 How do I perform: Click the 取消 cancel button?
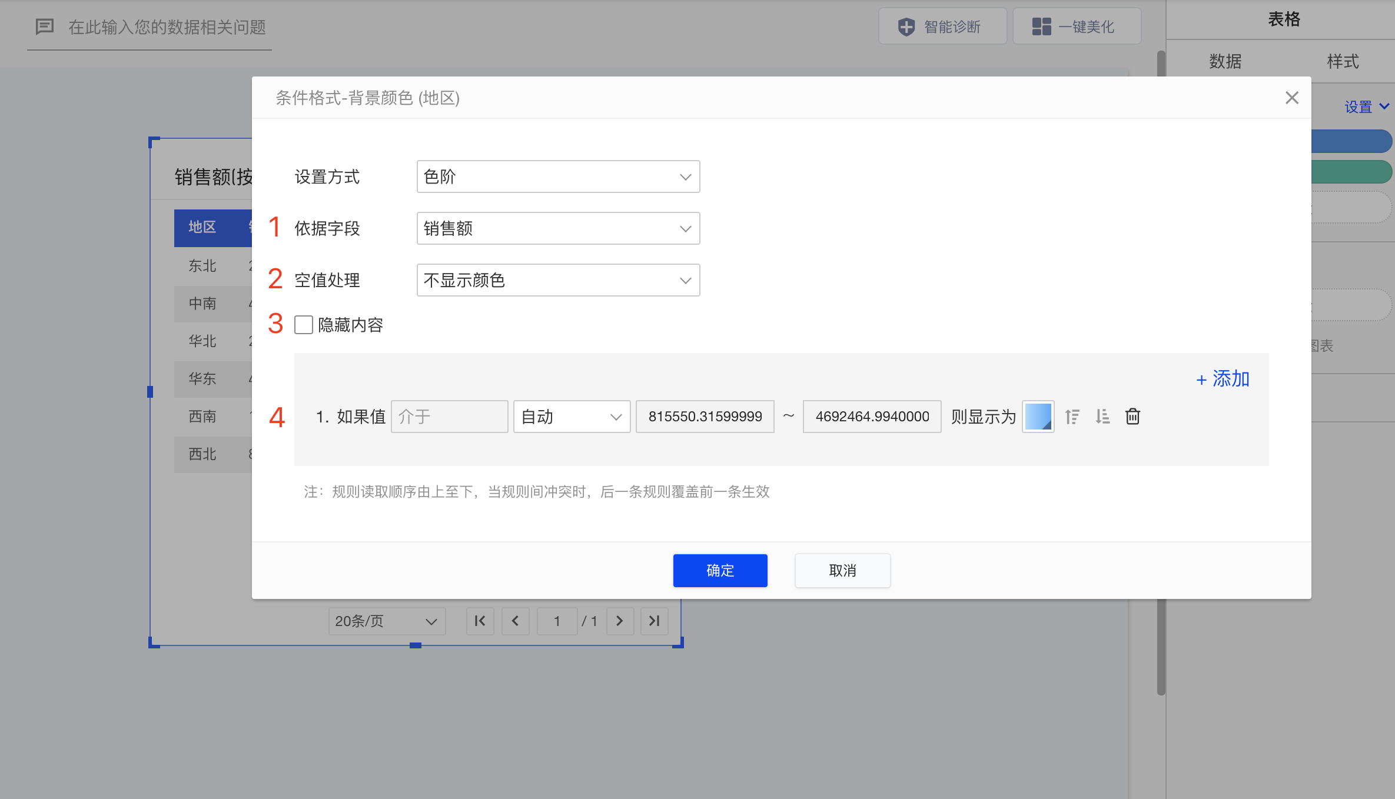pyautogui.click(x=842, y=570)
